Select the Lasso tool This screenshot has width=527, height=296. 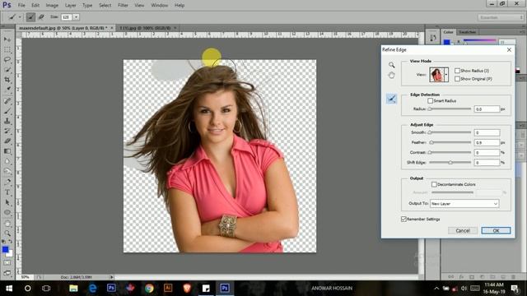pyautogui.click(x=7, y=60)
